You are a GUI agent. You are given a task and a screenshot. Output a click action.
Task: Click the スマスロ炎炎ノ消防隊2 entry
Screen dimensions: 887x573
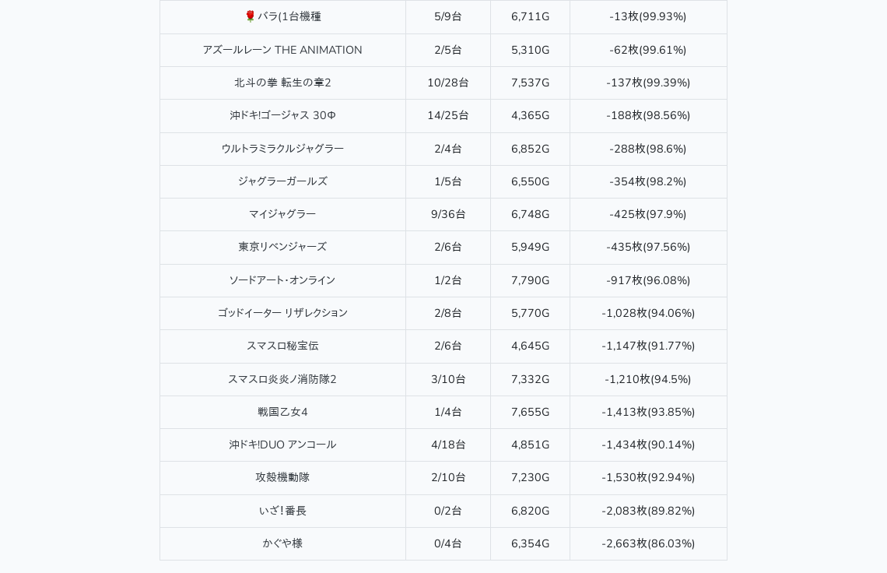click(282, 379)
